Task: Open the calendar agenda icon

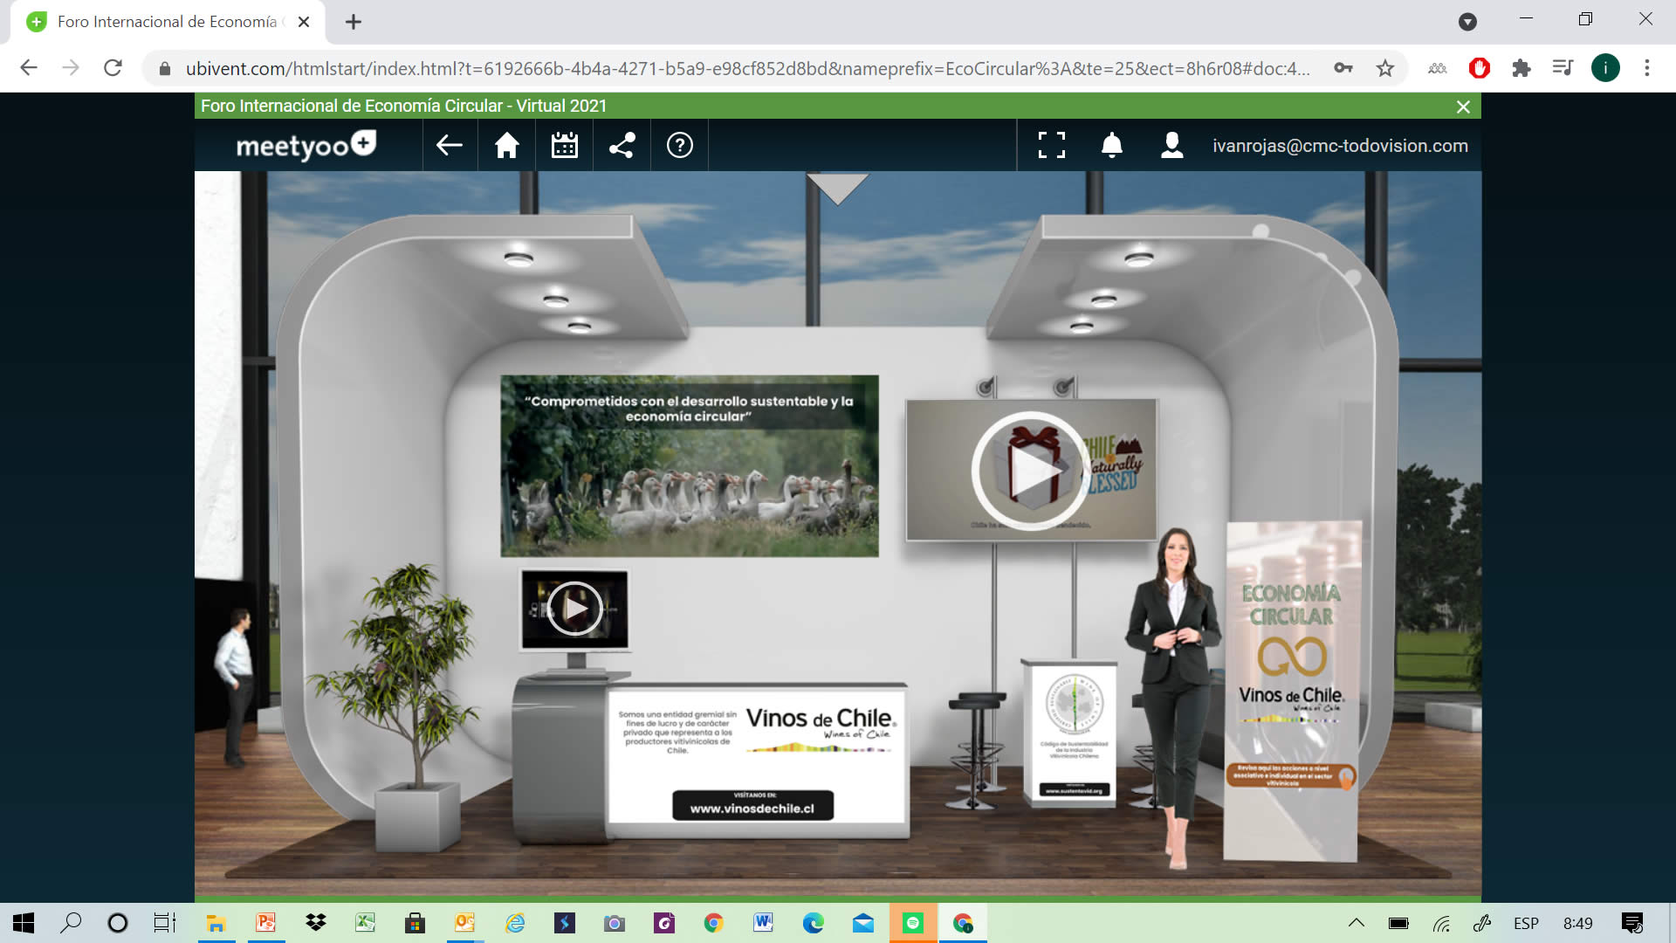Action: click(565, 146)
